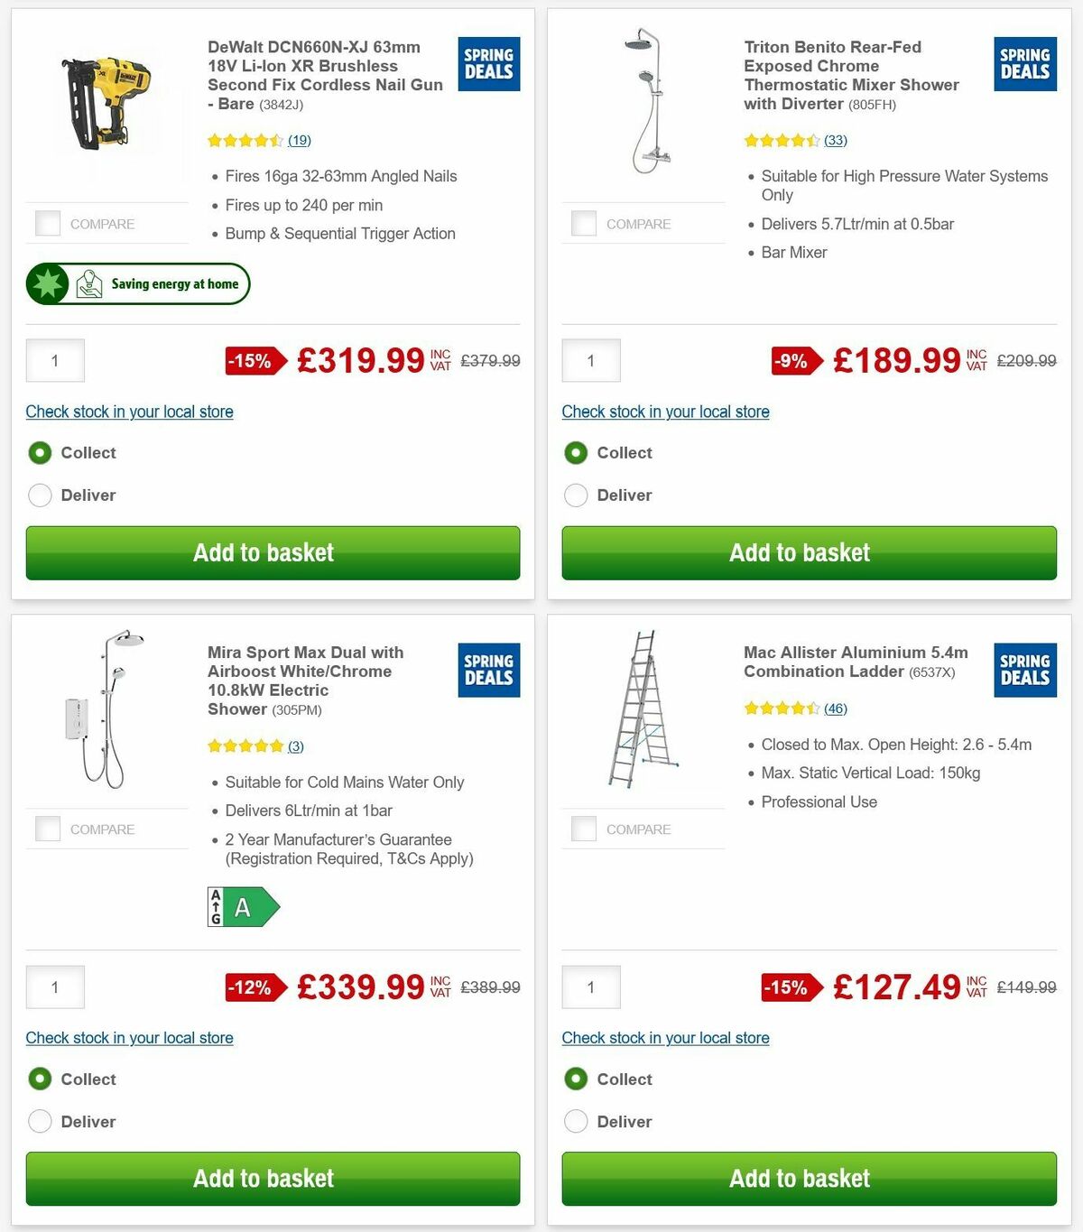Select Collect for the Mac Allister ladder
The image size is (1083, 1232).
coord(576,1079)
